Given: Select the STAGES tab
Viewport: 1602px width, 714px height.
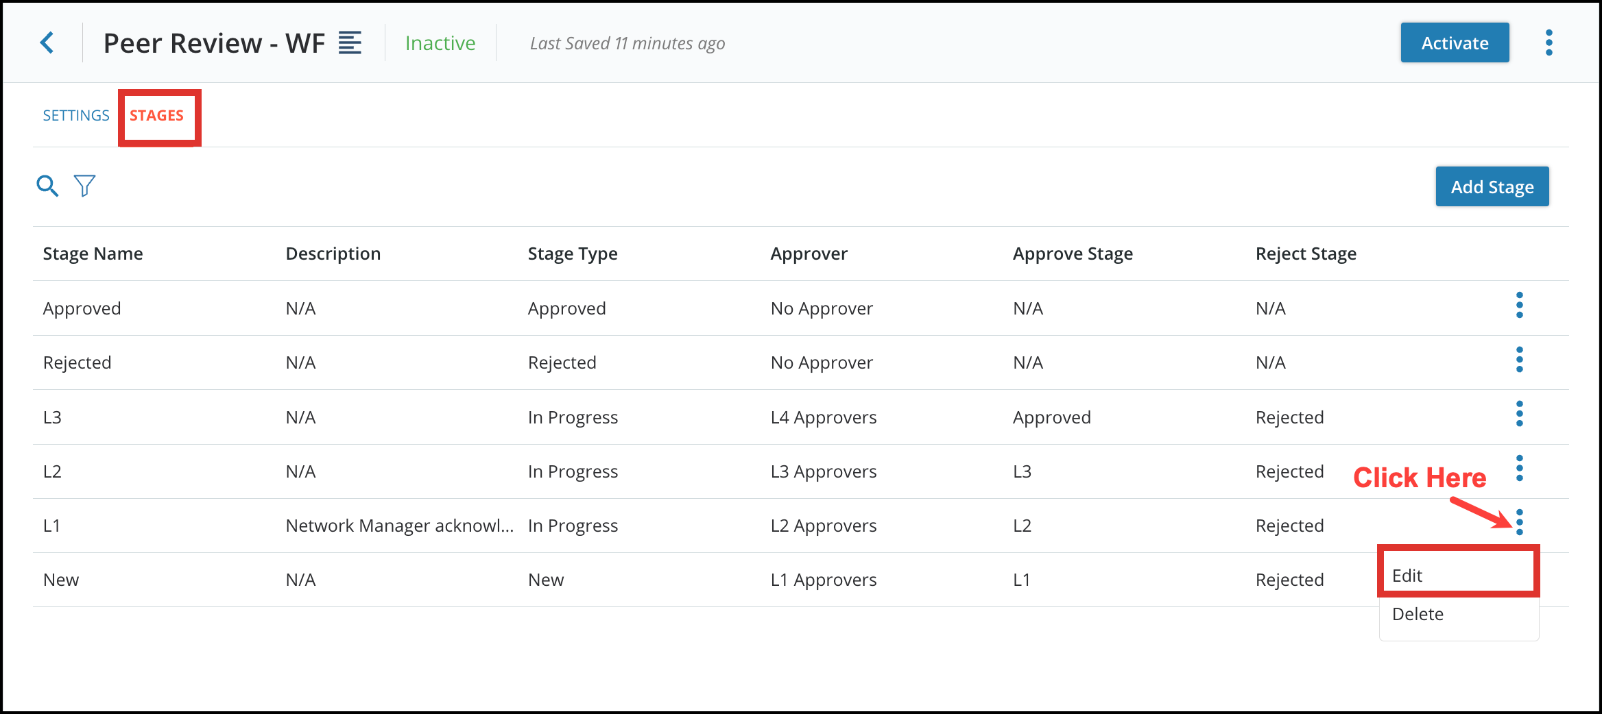Looking at the screenshot, I should [156, 115].
